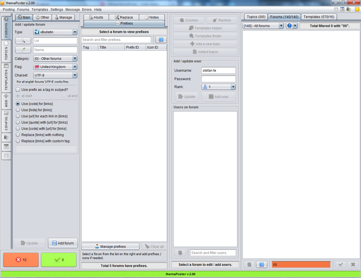This screenshot has height=278, width=361.
Task: Click the orange filter field containing 00
Action: point(301,264)
